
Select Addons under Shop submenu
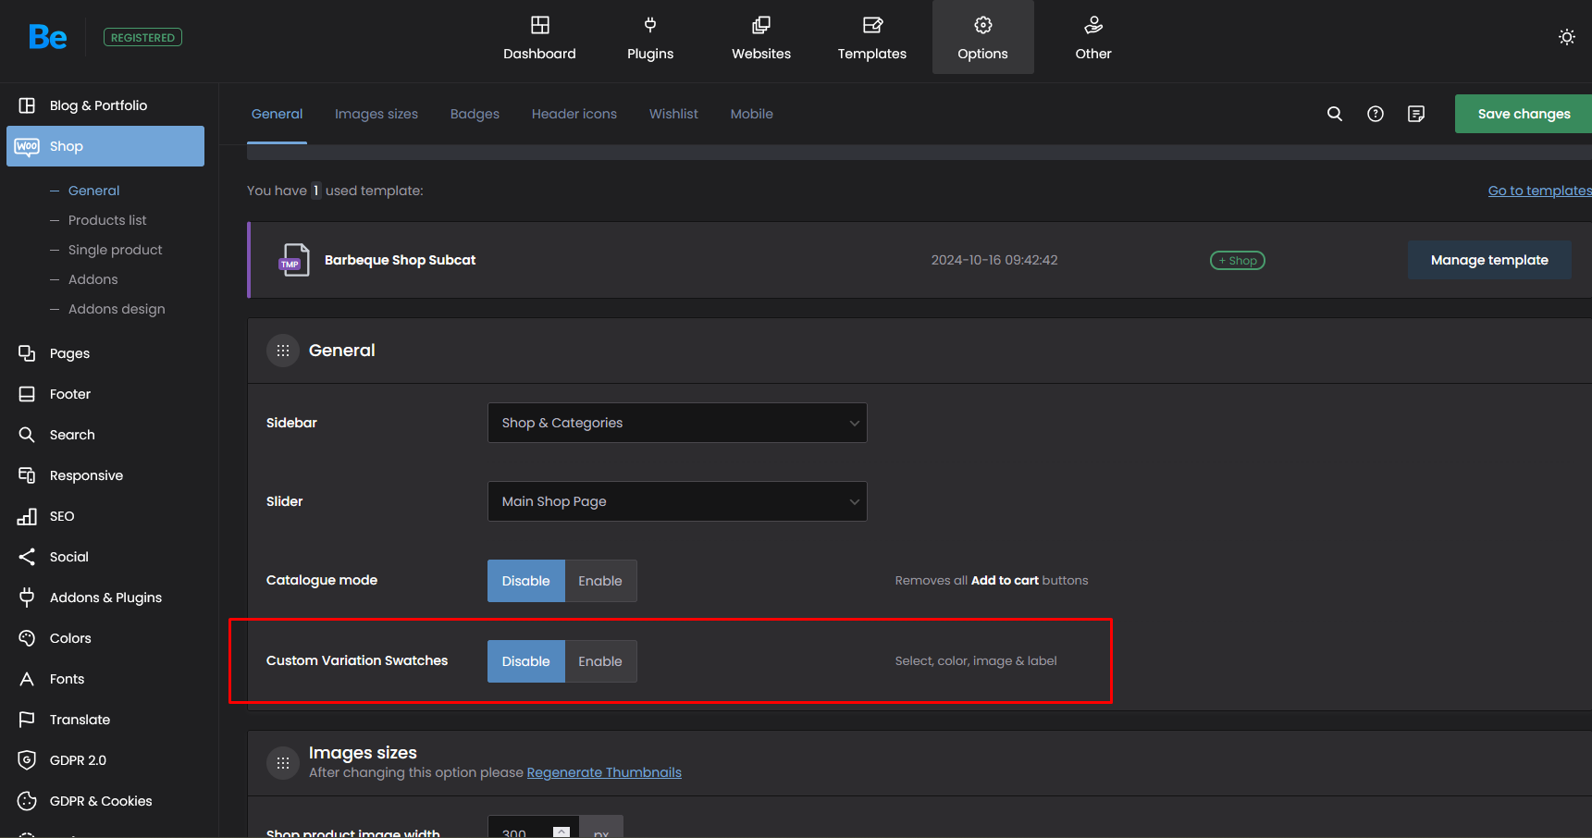point(93,279)
